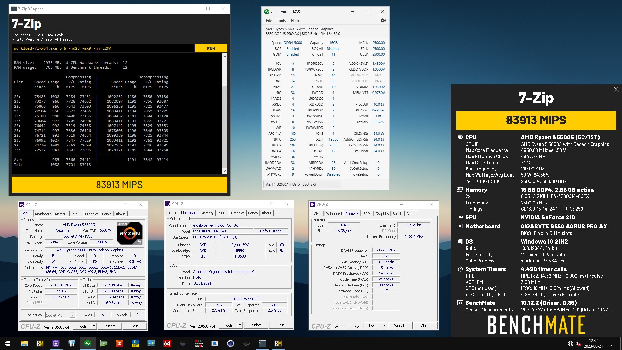Screen dimensions: 622x350
Task: Take a screenshot using ZenTimings camera icon
Action: point(384,20)
